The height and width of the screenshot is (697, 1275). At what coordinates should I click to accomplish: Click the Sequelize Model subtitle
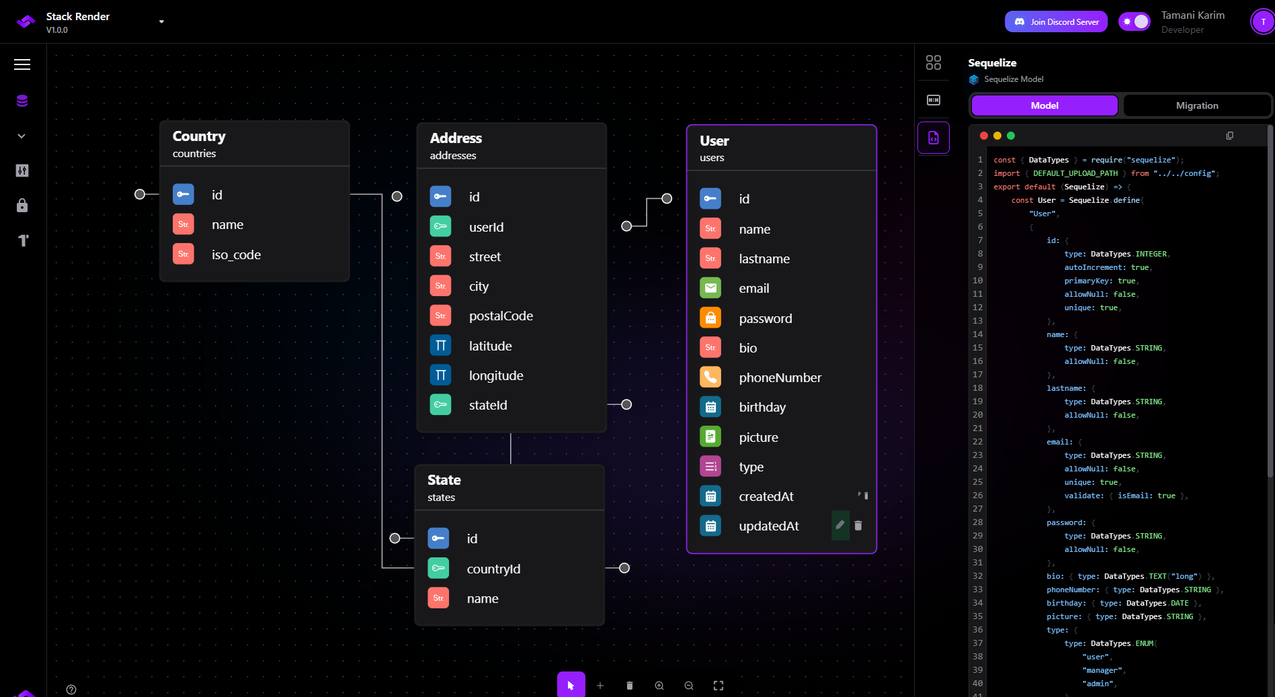pos(1014,79)
